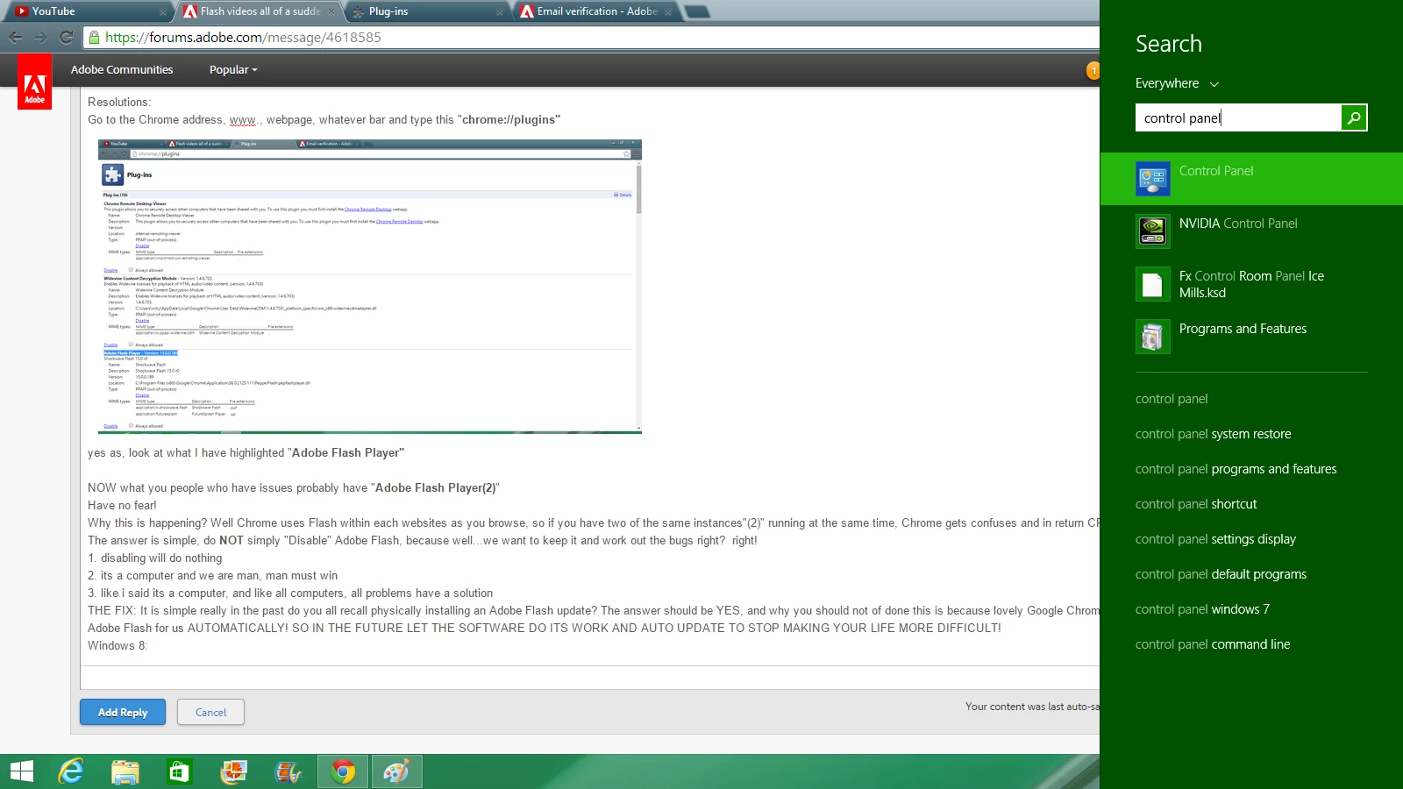The image size is (1403, 789).
Task: Close the Plug-ins tab
Action: pyautogui.click(x=500, y=12)
